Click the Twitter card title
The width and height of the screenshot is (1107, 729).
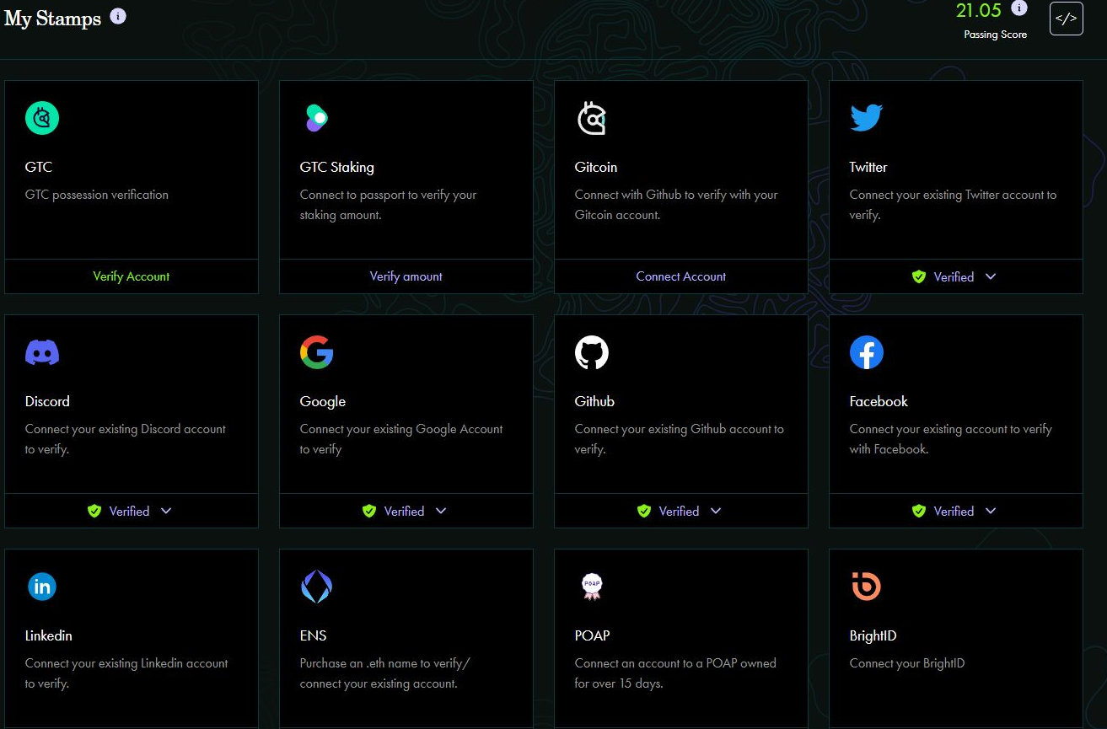(868, 167)
